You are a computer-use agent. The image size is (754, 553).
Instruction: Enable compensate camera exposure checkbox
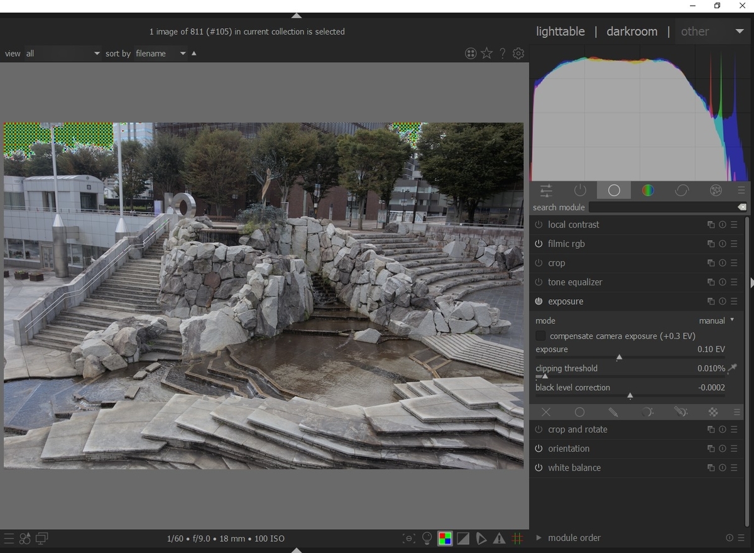(540, 336)
